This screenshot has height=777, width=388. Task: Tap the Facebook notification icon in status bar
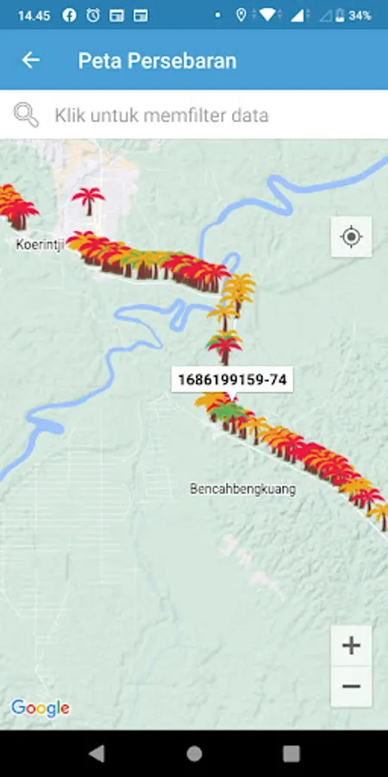(x=69, y=16)
